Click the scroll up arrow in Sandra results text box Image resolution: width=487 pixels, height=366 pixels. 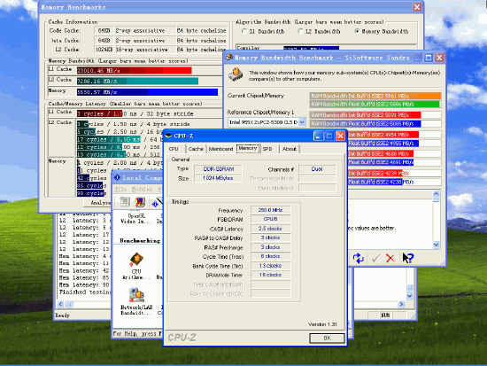(x=436, y=194)
